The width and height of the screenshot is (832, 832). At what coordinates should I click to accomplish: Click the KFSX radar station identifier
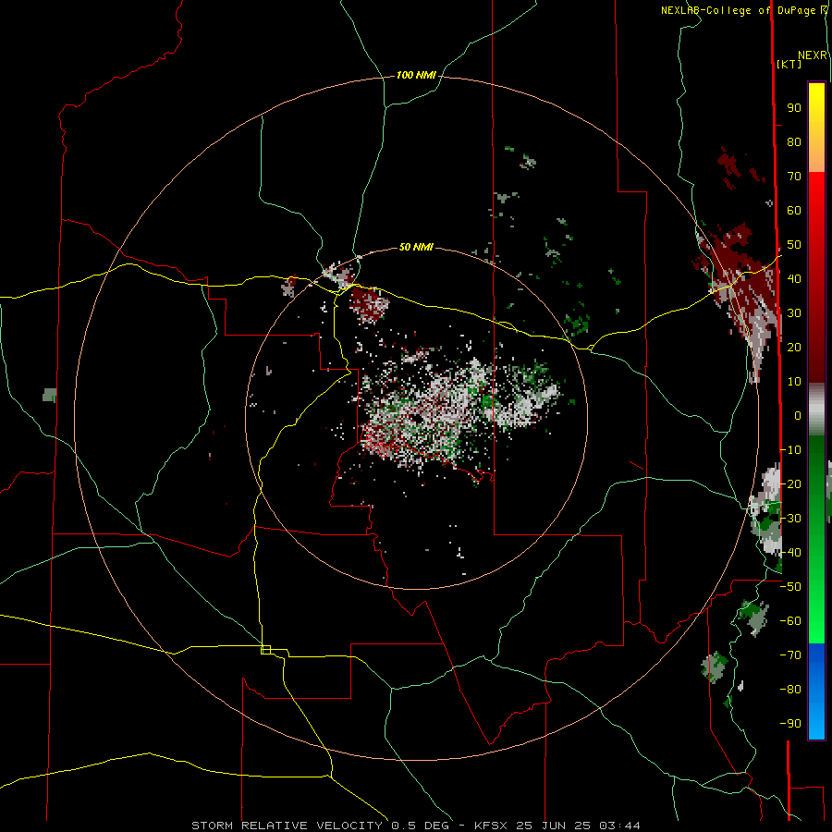[490, 826]
